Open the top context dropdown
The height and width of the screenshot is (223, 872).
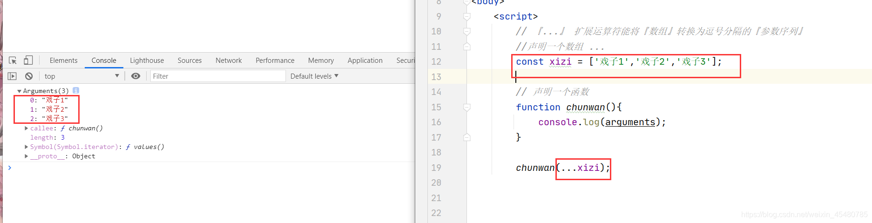(82, 76)
